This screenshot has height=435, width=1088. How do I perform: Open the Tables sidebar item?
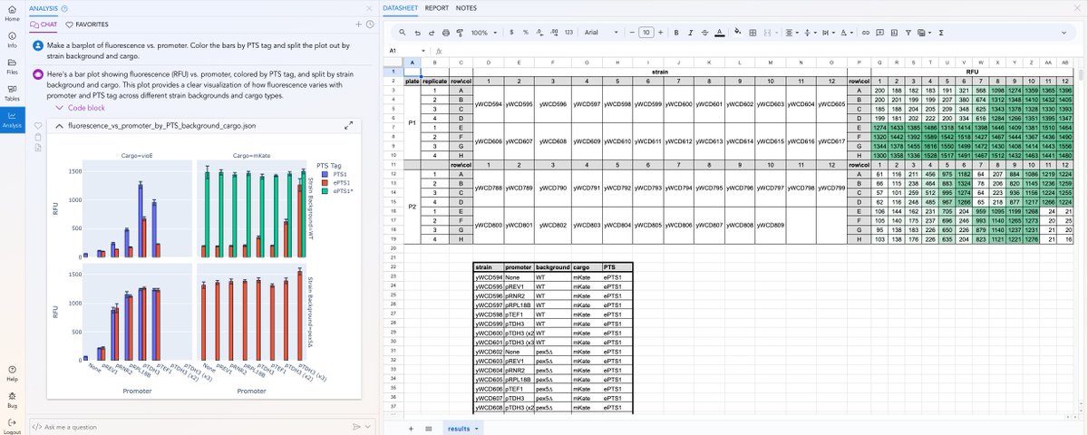coord(12,92)
